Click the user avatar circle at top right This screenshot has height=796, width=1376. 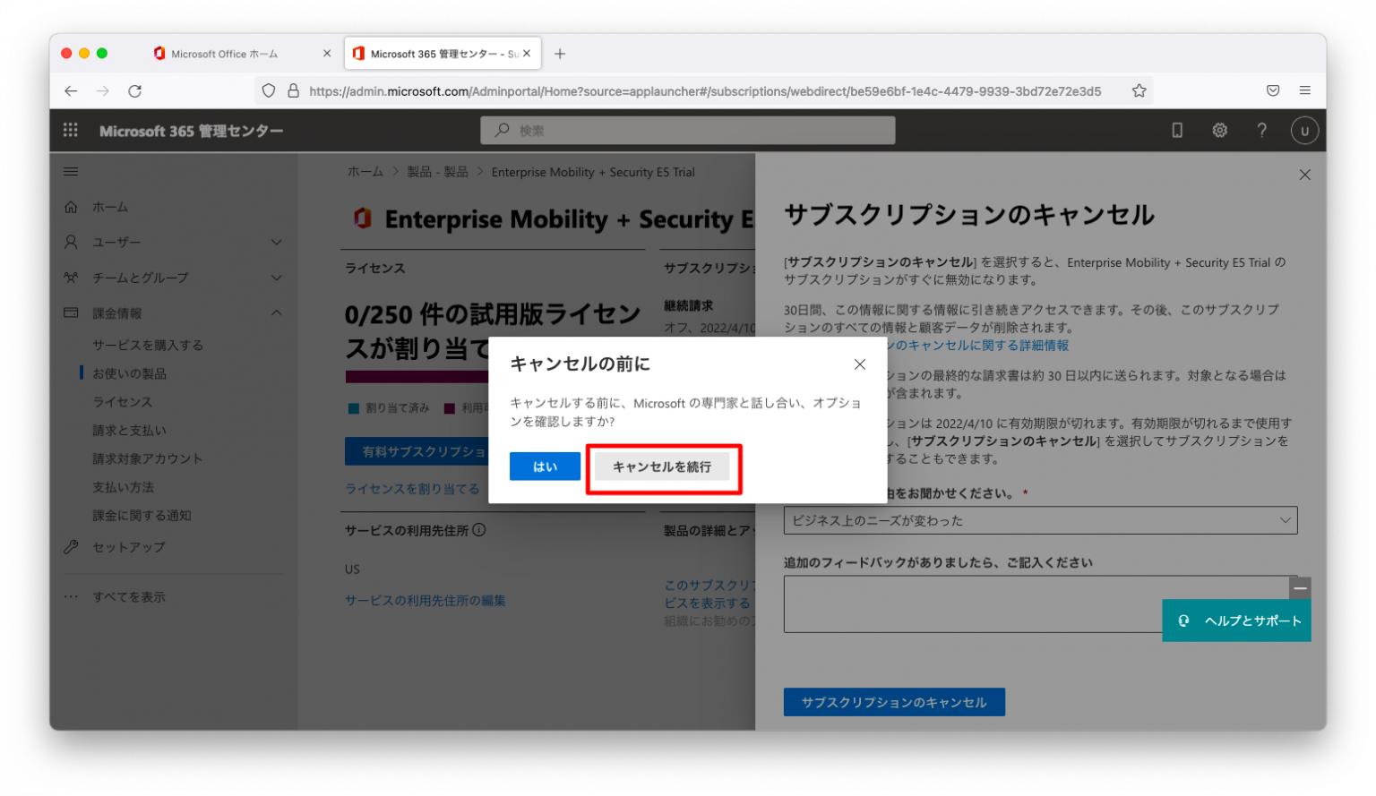(1304, 130)
